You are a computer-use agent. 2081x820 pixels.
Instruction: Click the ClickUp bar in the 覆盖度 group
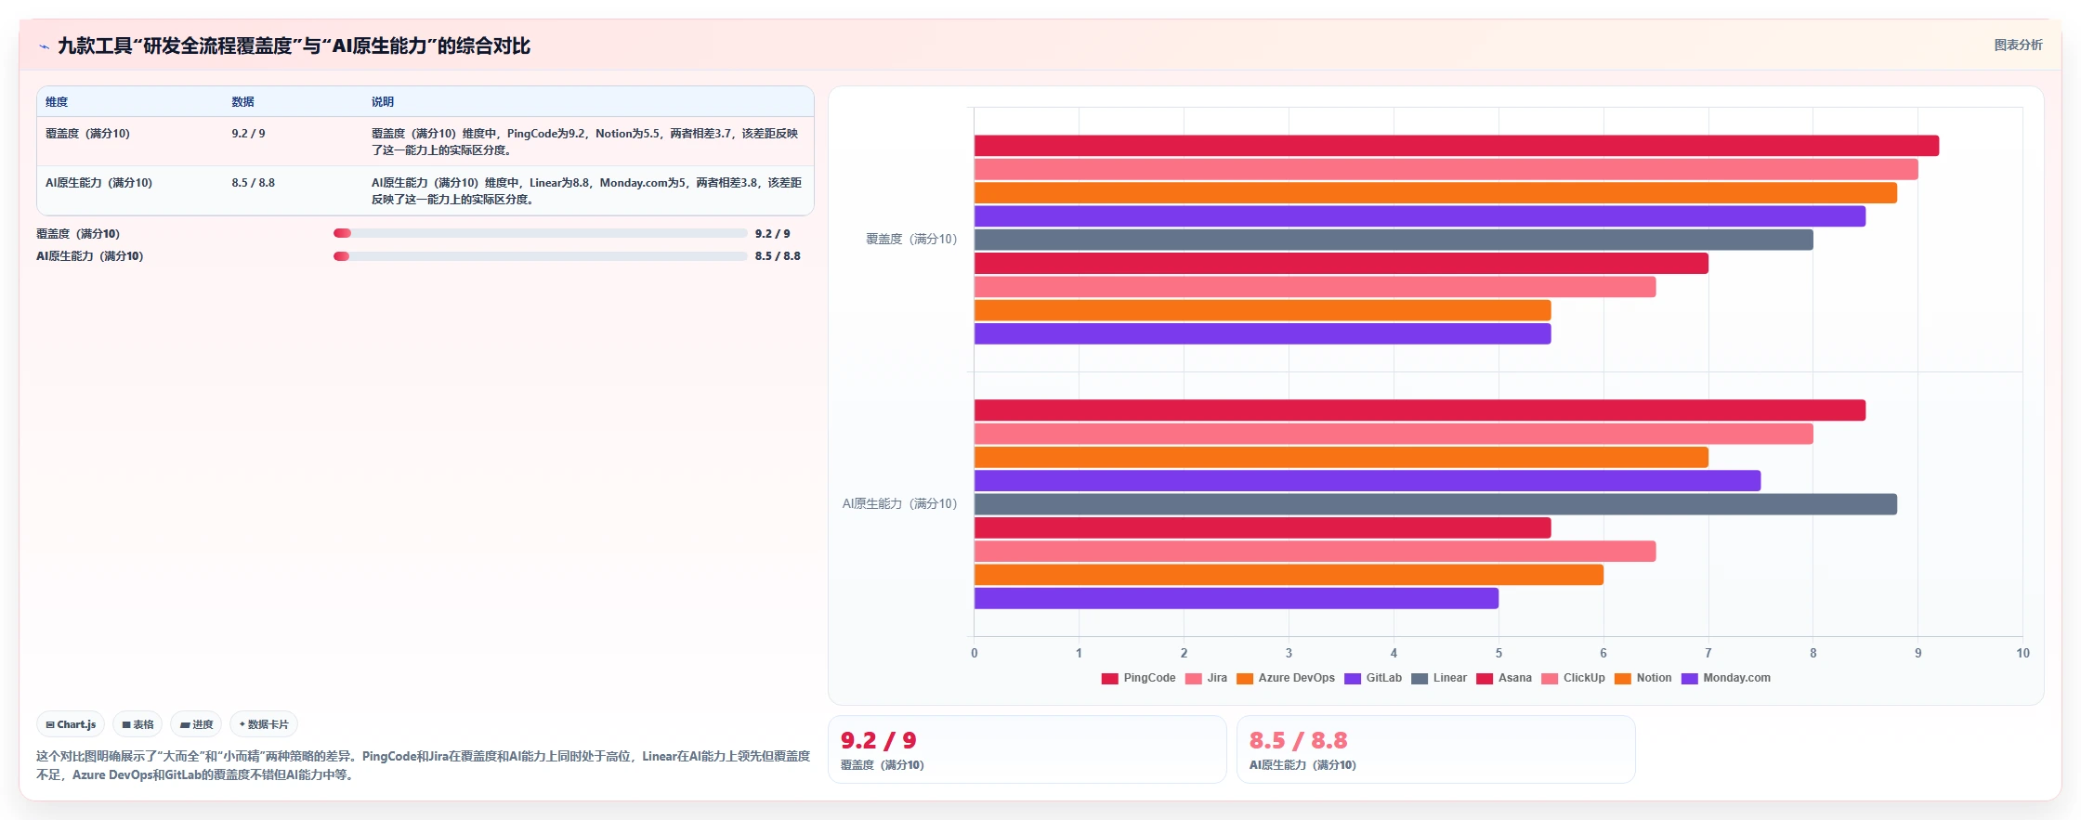(x=1315, y=287)
